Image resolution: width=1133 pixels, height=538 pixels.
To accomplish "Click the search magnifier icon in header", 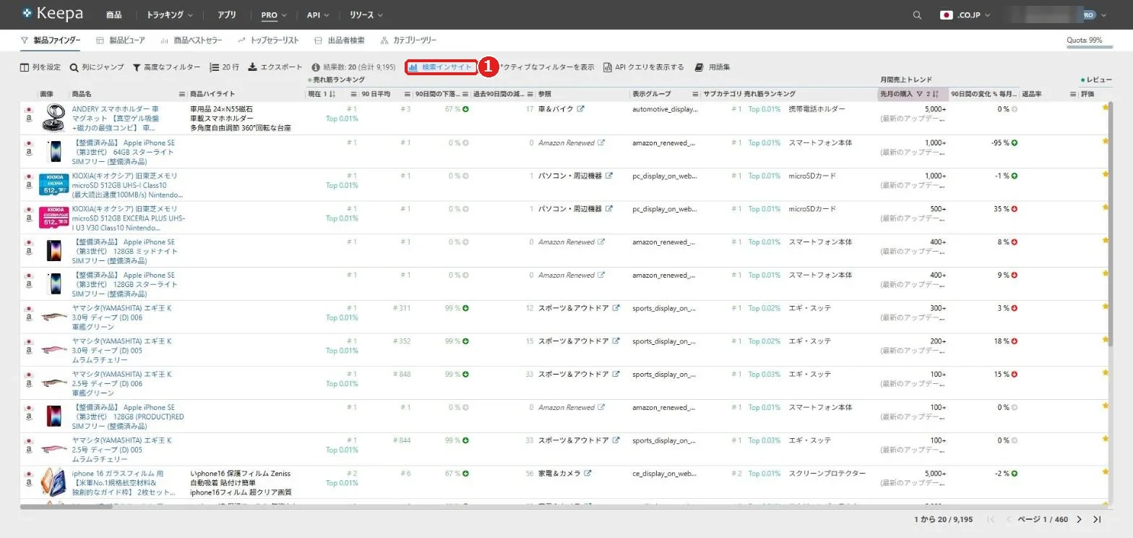I will 917,14.
